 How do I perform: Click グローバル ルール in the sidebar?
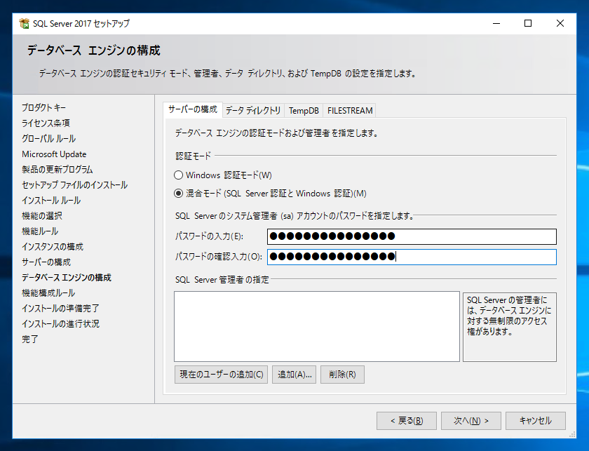coord(49,139)
